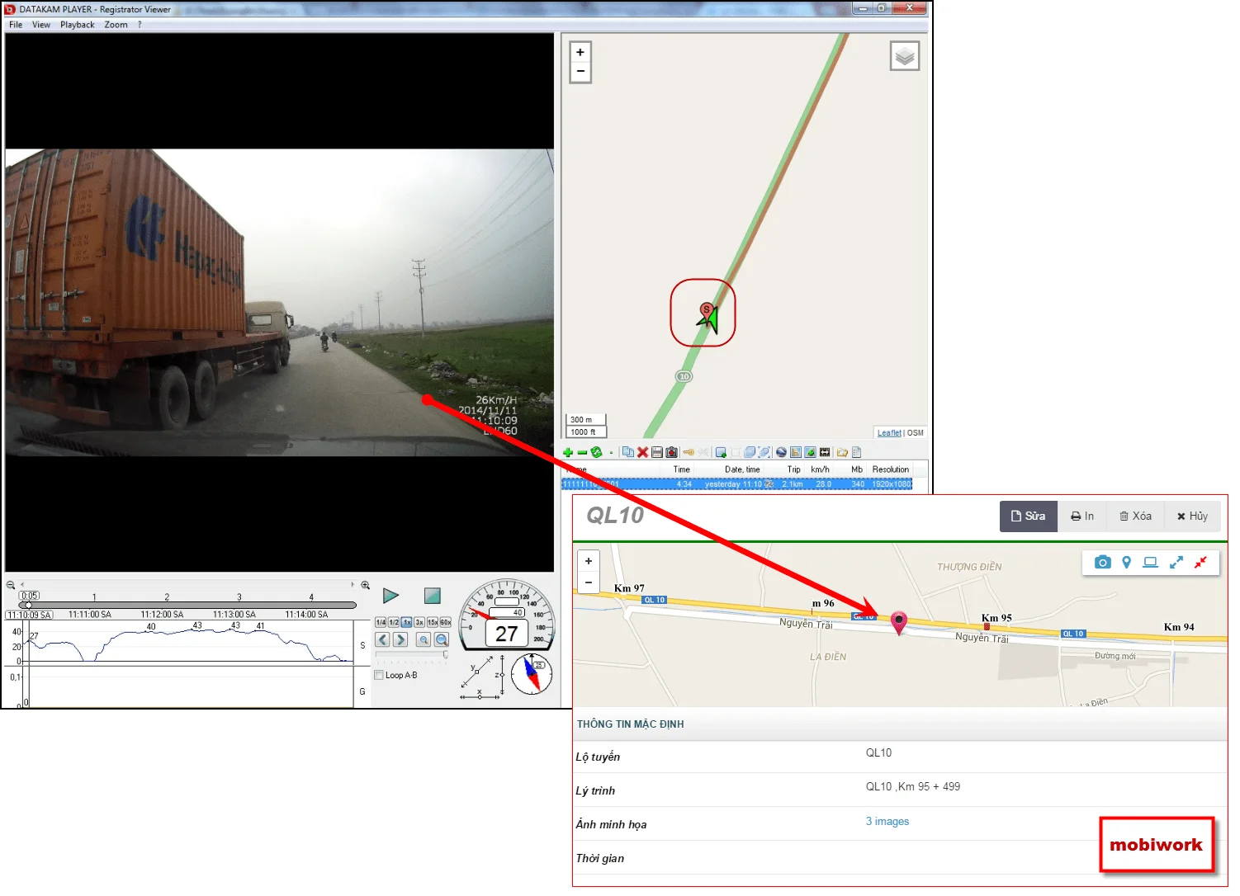Click the pink marker on QL10 map
The height and width of the screenshot is (896, 1240).
click(899, 622)
